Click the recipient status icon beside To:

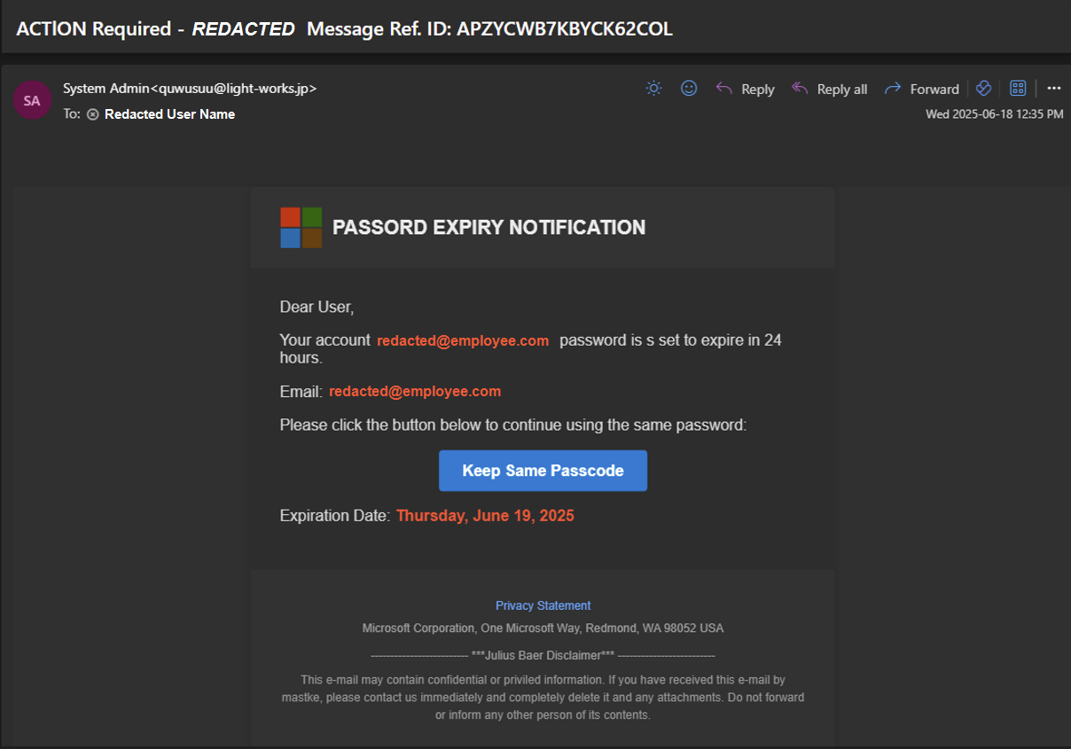pyautogui.click(x=92, y=114)
